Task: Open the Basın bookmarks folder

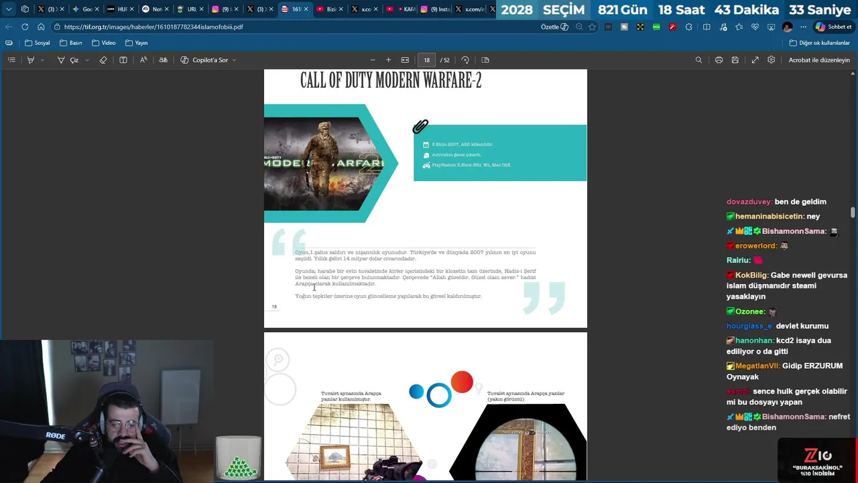Action: point(70,43)
